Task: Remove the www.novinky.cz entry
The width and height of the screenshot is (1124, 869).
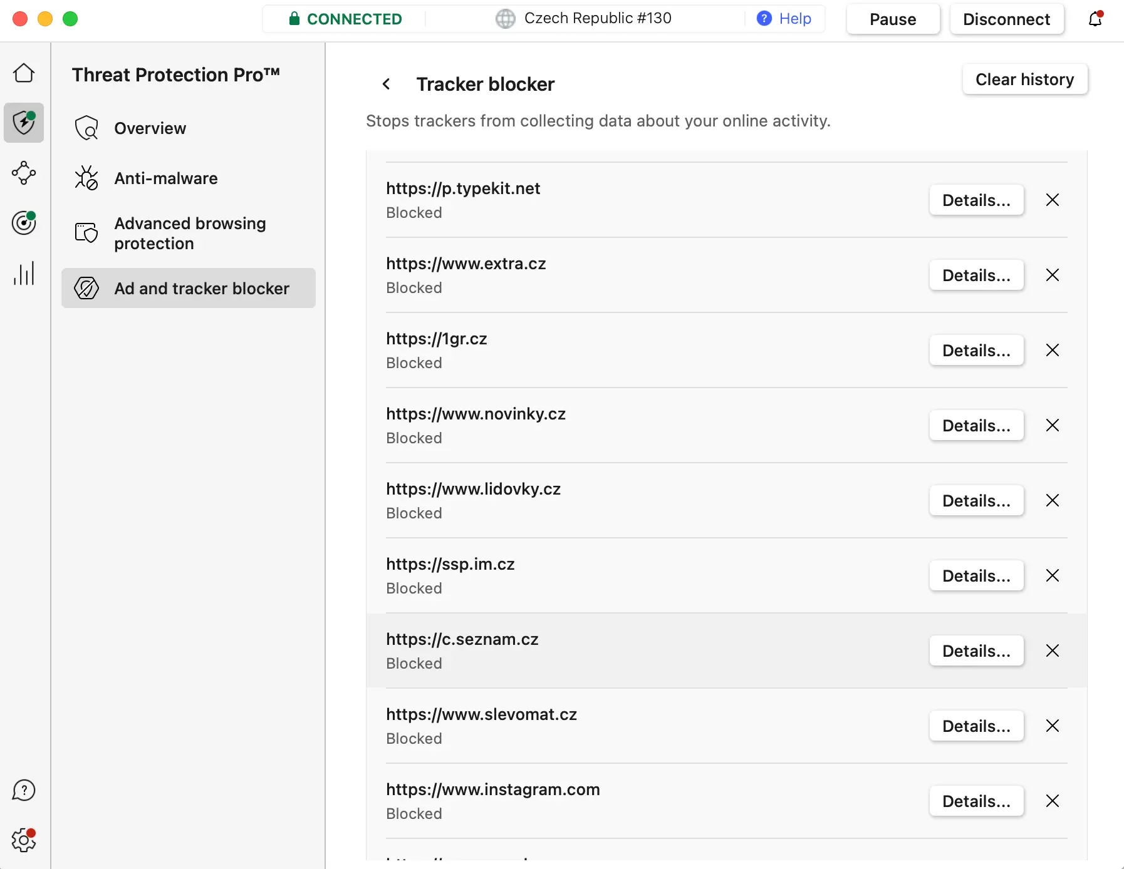Action: tap(1053, 426)
